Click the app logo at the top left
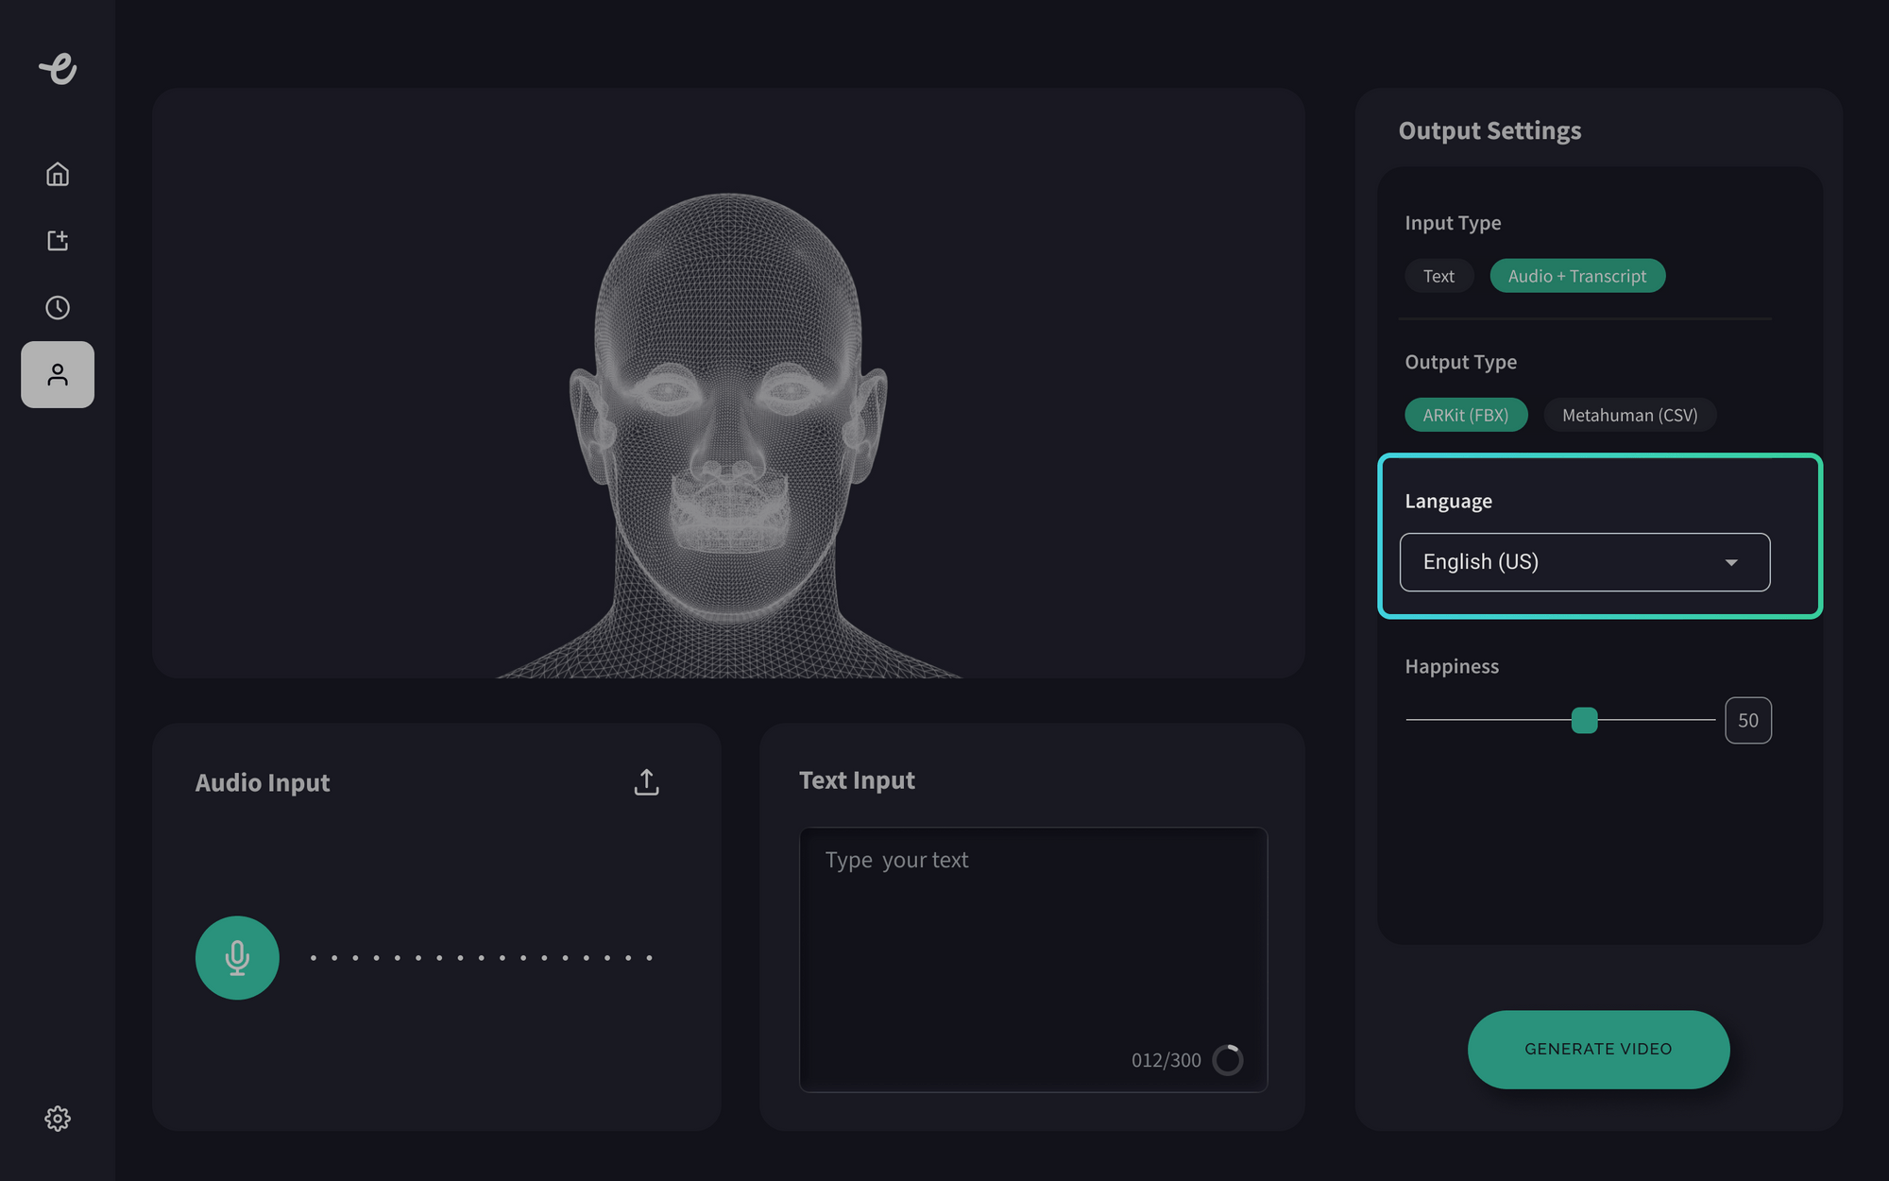Image resolution: width=1889 pixels, height=1181 pixels. (x=59, y=69)
